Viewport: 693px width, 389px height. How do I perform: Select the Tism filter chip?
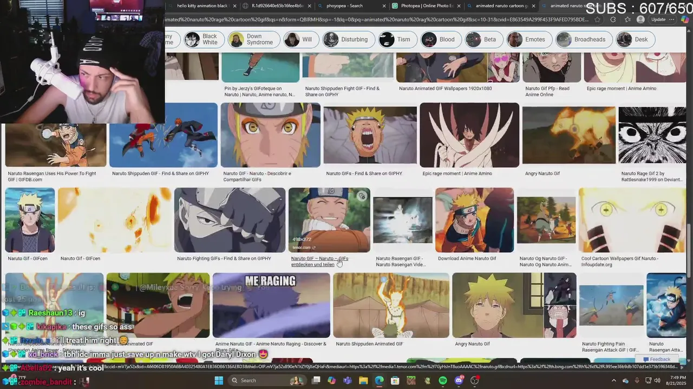point(397,39)
